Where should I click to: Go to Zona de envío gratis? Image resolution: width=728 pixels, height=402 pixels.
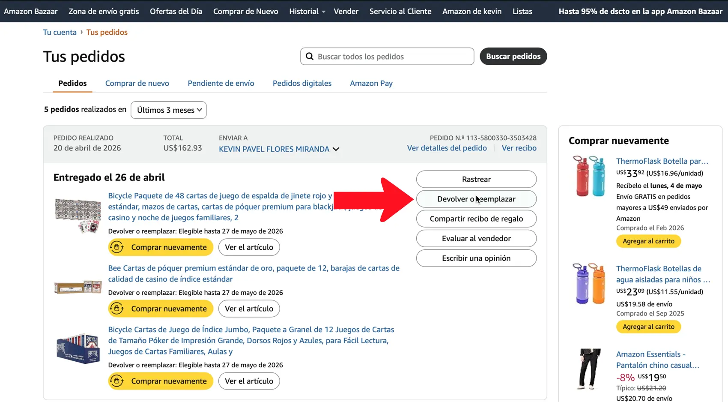coord(104,12)
